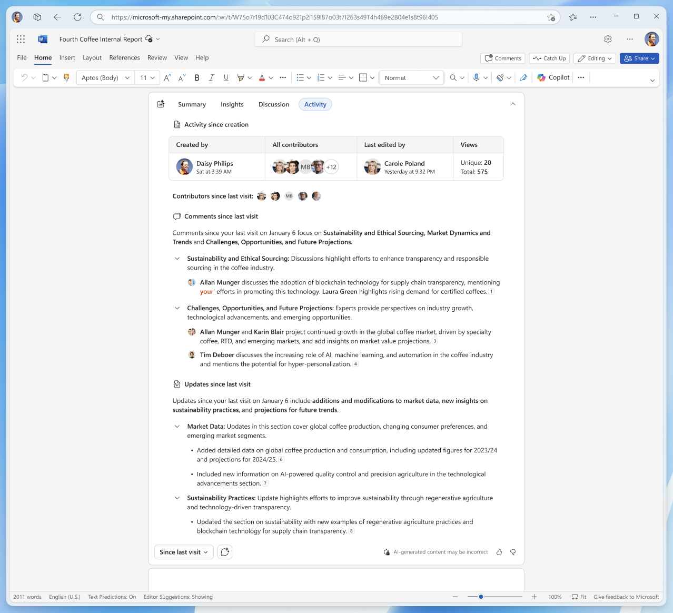The image size is (673, 613).
Task: Open the Since last visit dropdown
Action: pos(183,552)
